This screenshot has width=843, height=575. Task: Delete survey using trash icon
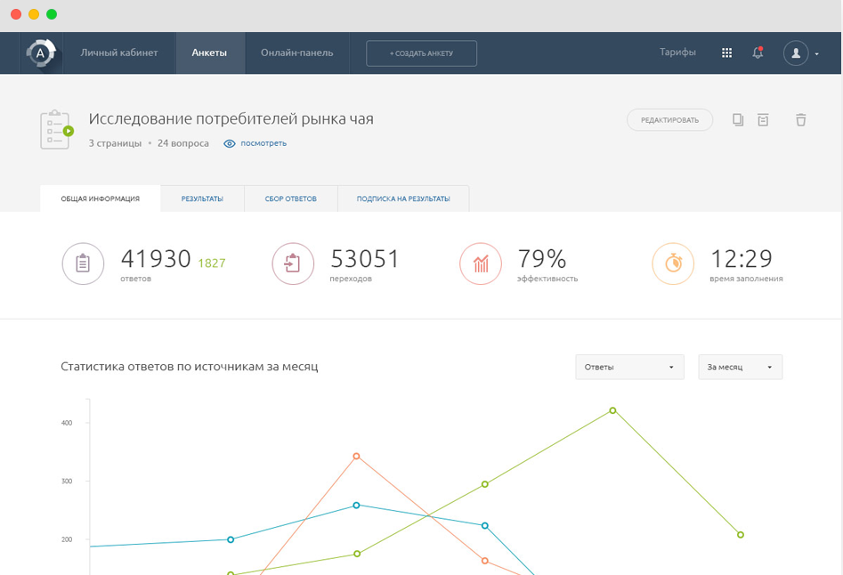pyautogui.click(x=800, y=119)
